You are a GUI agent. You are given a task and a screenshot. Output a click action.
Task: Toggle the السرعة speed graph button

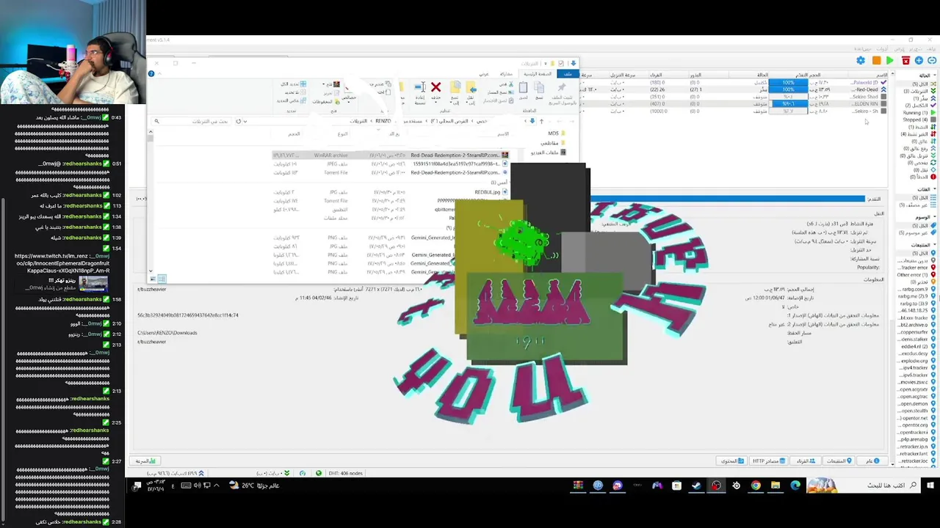(x=146, y=461)
